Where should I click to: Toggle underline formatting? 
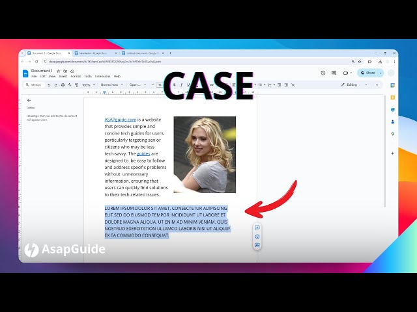pos(188,85)
